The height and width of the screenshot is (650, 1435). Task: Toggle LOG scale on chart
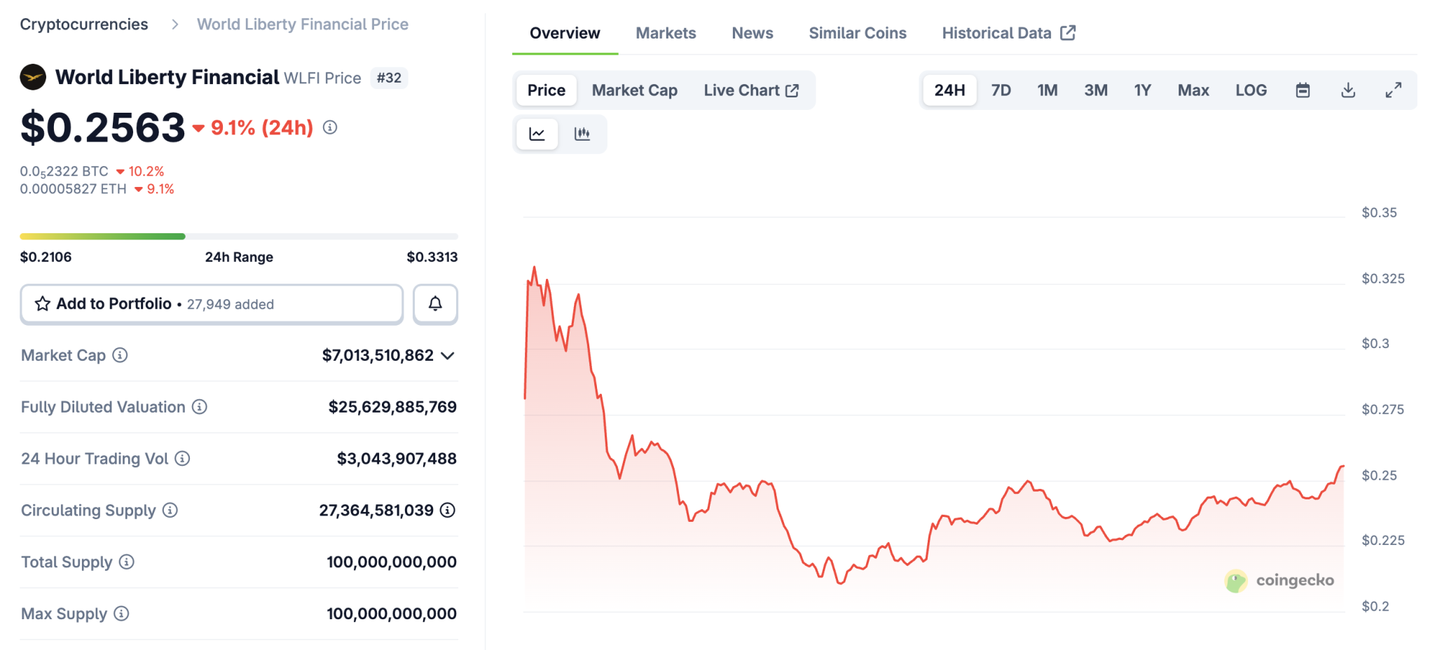click(x=1251, y=90)
